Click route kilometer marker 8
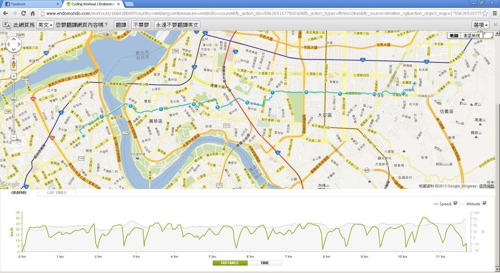 306,92
